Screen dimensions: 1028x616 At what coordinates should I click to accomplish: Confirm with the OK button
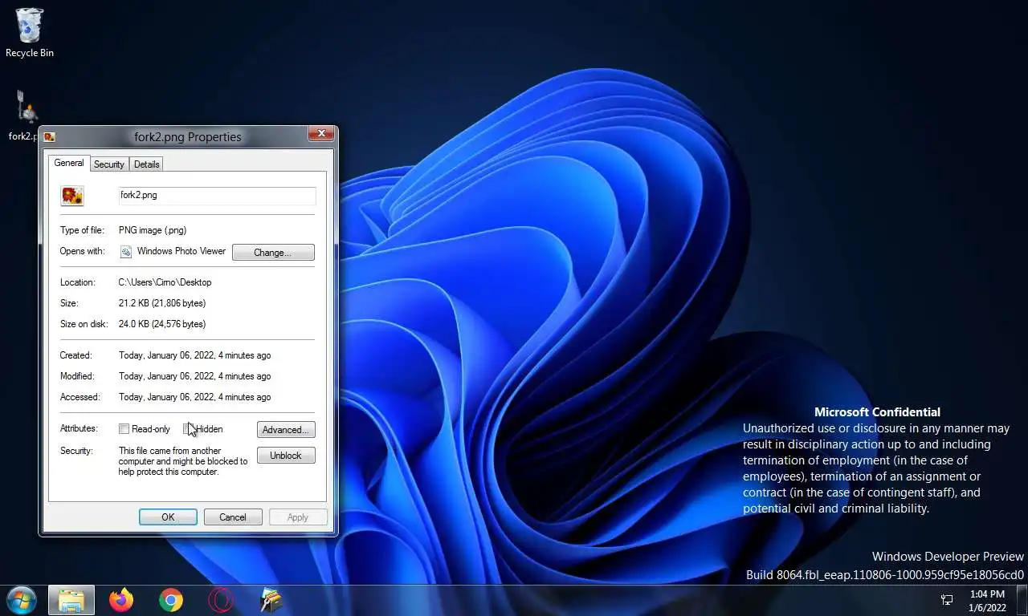tap(168, 517)
